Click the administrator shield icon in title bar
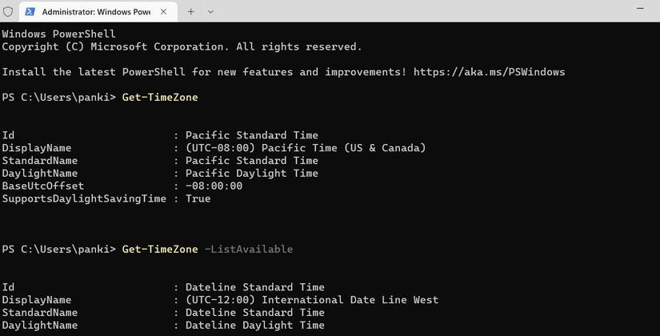The width and height of the screenshot is (660, 336). [9, 11]
